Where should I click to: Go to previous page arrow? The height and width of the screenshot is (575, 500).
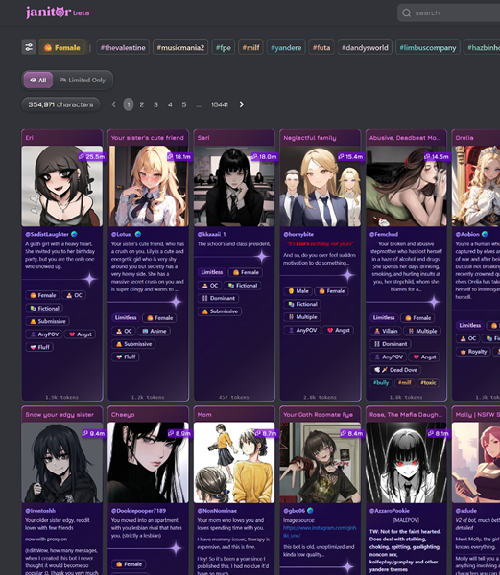(x=113, y=104)
